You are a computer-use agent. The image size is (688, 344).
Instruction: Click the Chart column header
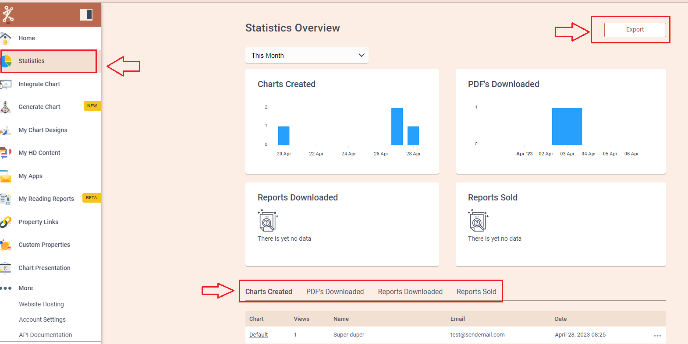[x=256, y=319]
